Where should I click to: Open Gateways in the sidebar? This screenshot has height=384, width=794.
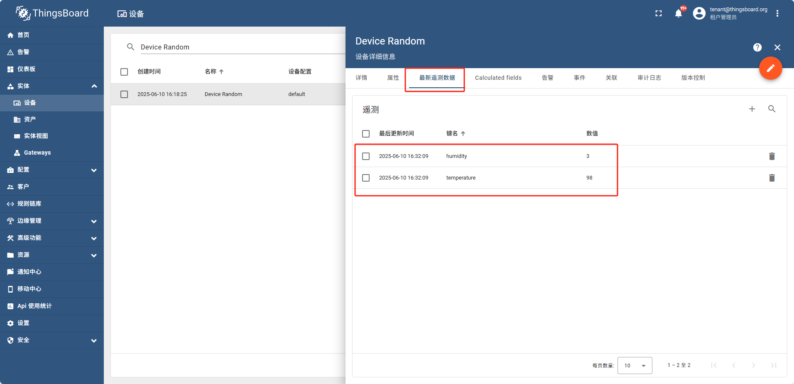click(37, 153)
